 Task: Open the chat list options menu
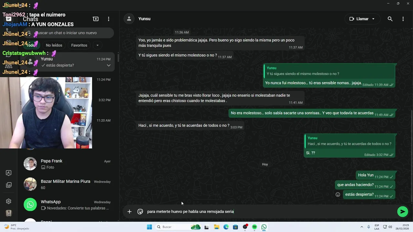click(109, 19)
